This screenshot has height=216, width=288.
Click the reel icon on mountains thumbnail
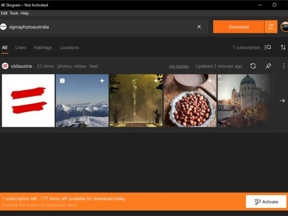62,81
